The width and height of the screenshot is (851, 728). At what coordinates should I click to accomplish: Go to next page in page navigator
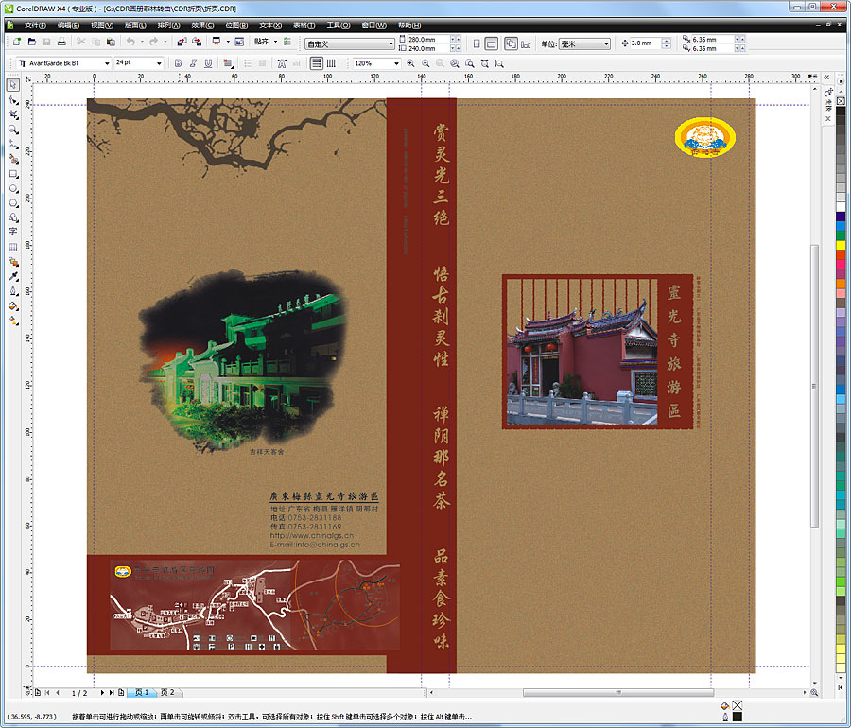pos(101,693)
